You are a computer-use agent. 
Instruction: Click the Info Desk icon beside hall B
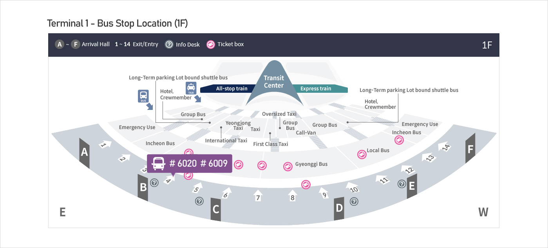tap(154, 182)
